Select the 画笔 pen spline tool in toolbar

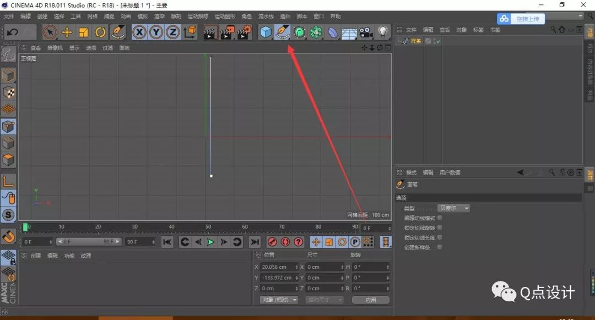point(282,32)
